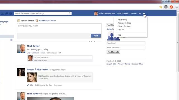Open John Doeregraph profile name link
The height and width of the screenshot is (100, 179).
pyautogui.click(x=107, y=13)
